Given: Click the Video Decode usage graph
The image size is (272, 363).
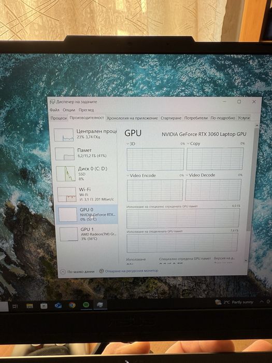Looking at the screenshot, I should [213, 190].
